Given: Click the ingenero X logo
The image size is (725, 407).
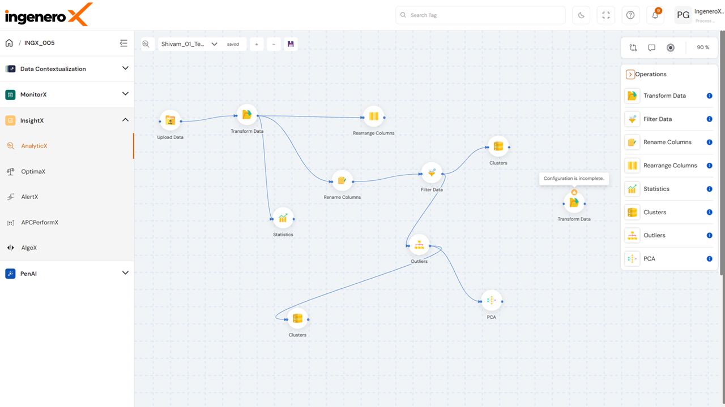Looking at the screenshot, I should click(49, 14).
